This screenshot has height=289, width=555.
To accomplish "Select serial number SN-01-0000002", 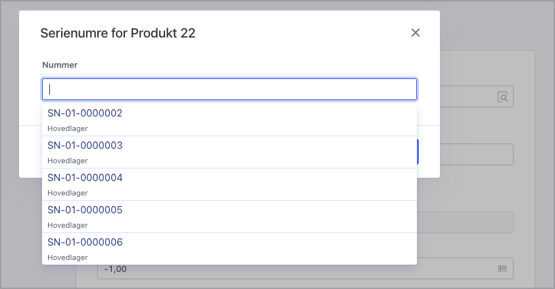I will pos(85,113).
